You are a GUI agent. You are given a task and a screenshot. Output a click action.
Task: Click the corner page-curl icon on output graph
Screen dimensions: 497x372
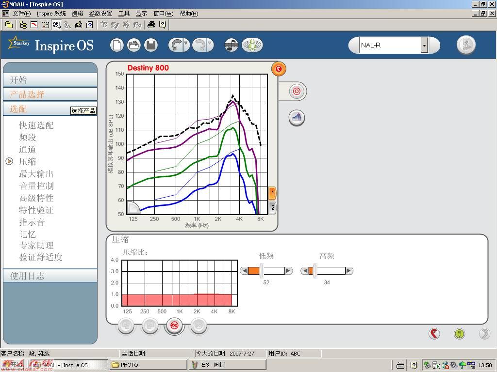(133, 208)
